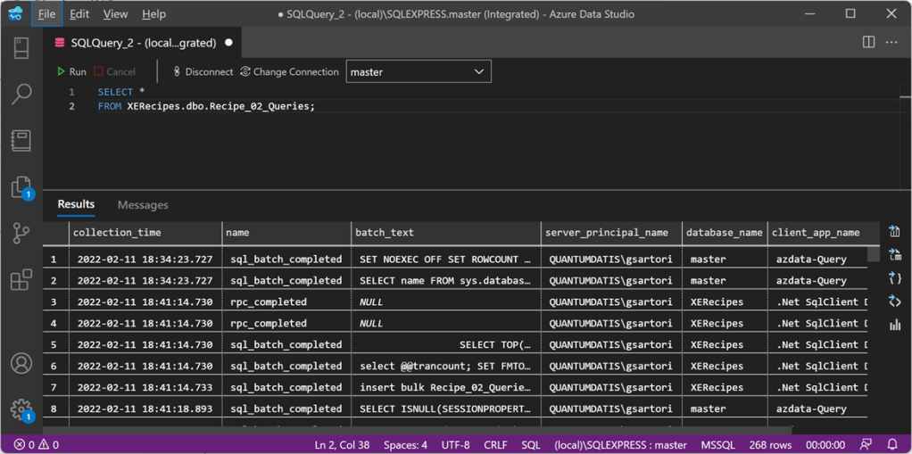Run the SQL query
The image size is (912, 454).
71,71
